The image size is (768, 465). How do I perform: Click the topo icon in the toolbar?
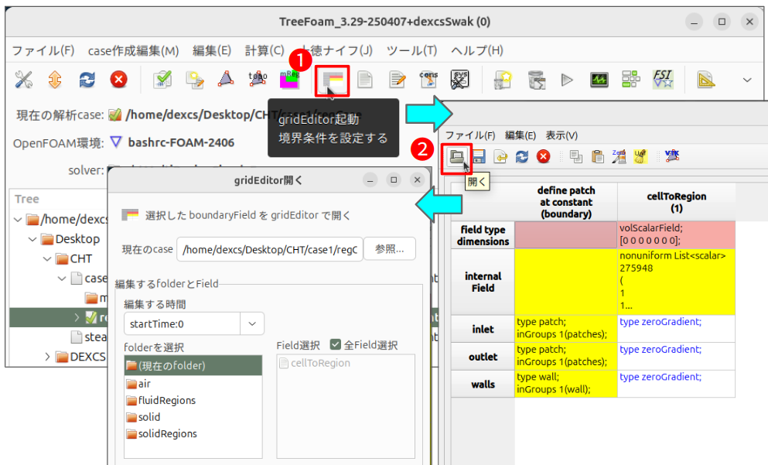point(258,80)
